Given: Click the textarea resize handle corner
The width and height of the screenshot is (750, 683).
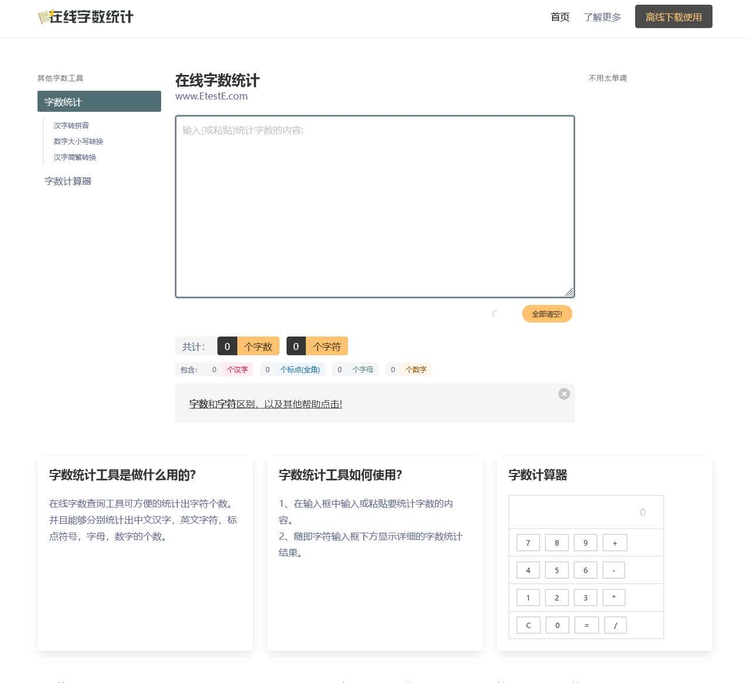Looking at the screenshot, I should click(569, 292).
